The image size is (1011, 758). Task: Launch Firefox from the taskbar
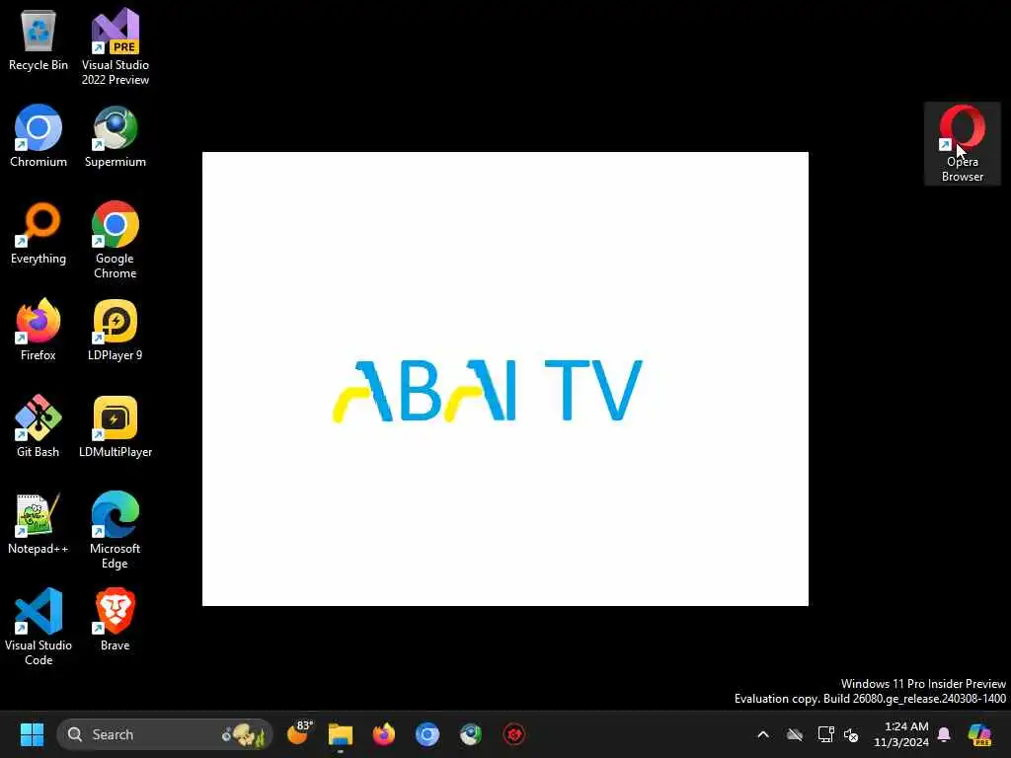pos(384,734)
